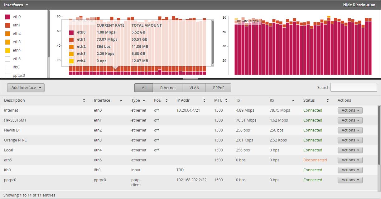Select the PPPoE filter tab

click(219, 88)
